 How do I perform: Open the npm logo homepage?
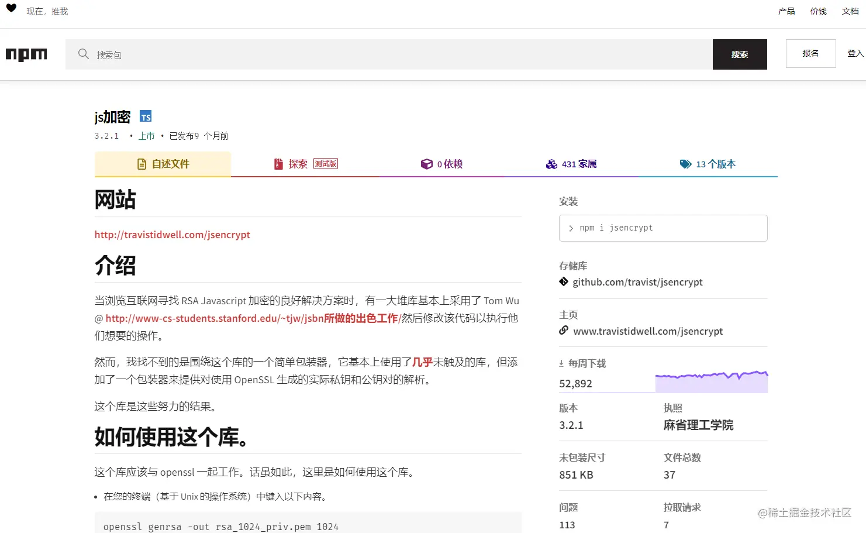(26, 54)
